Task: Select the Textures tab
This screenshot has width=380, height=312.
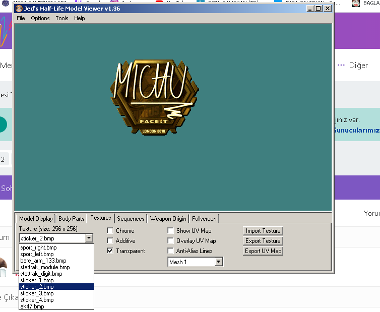Action: click(x=101, y=218)
